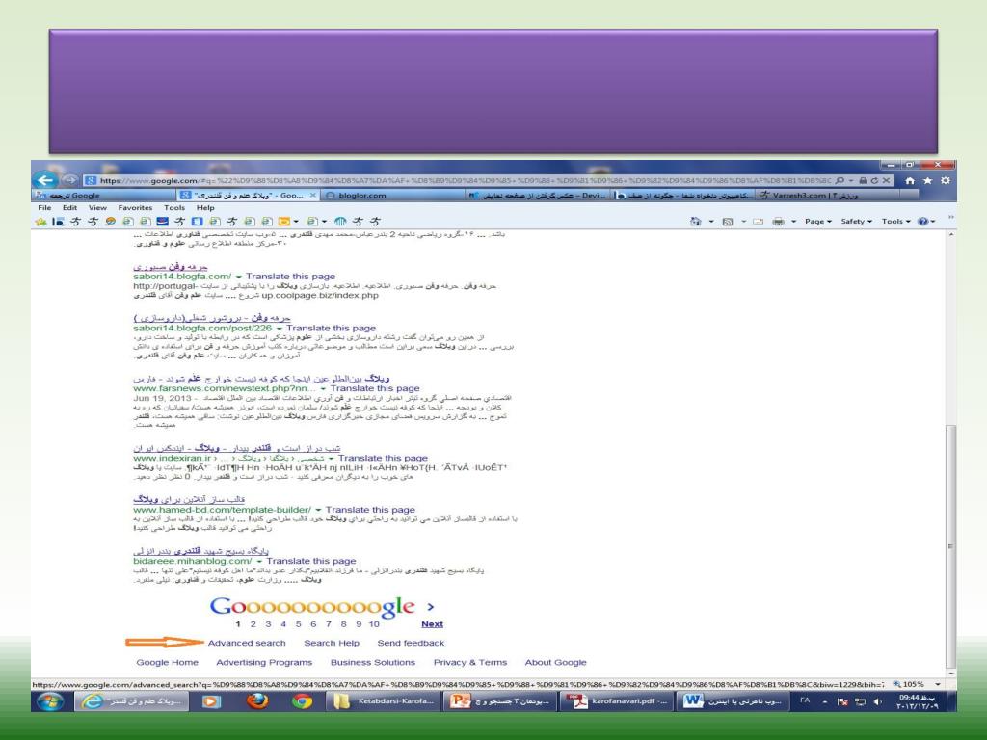Open the Home icon beside the address bar
Screen dimensions: 987x740
click(x=910, y=180)
